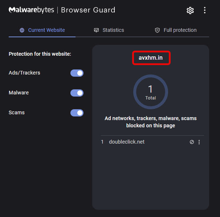Image resolution: width=220 pixels, height=217 pixels.
Task: Click the avxhm.in domain name
Action: pyautogui.click(x=151, y=58)
